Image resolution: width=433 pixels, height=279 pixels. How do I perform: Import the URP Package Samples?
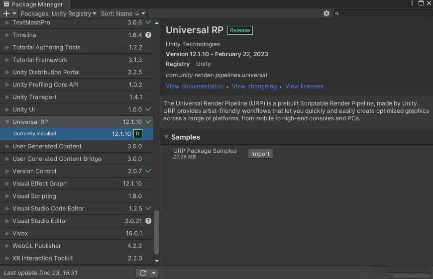click(260, 154)
